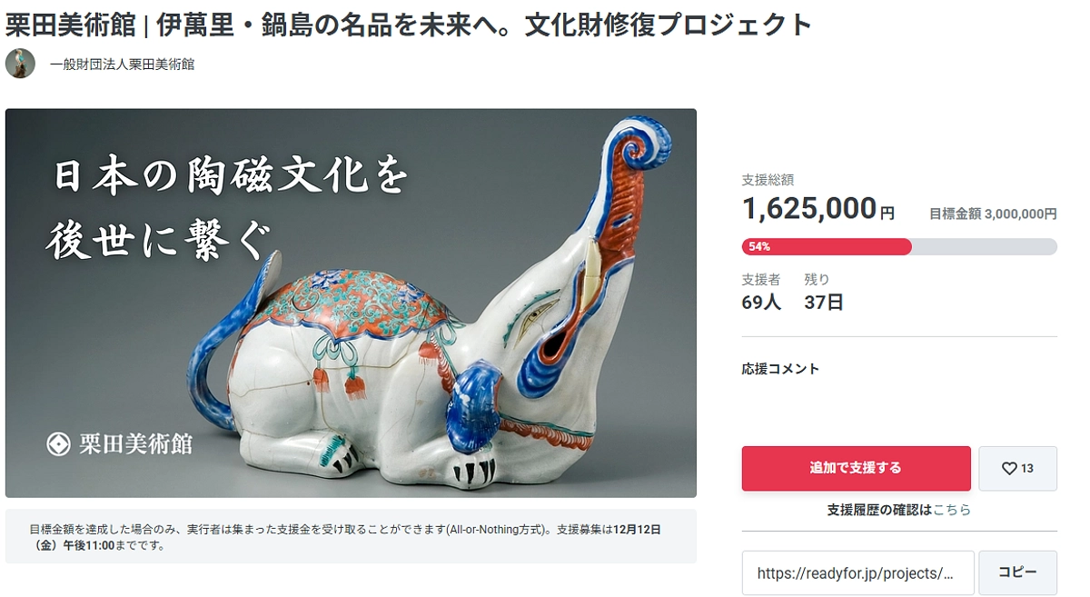Click the コピー button

click(1017, 573)
